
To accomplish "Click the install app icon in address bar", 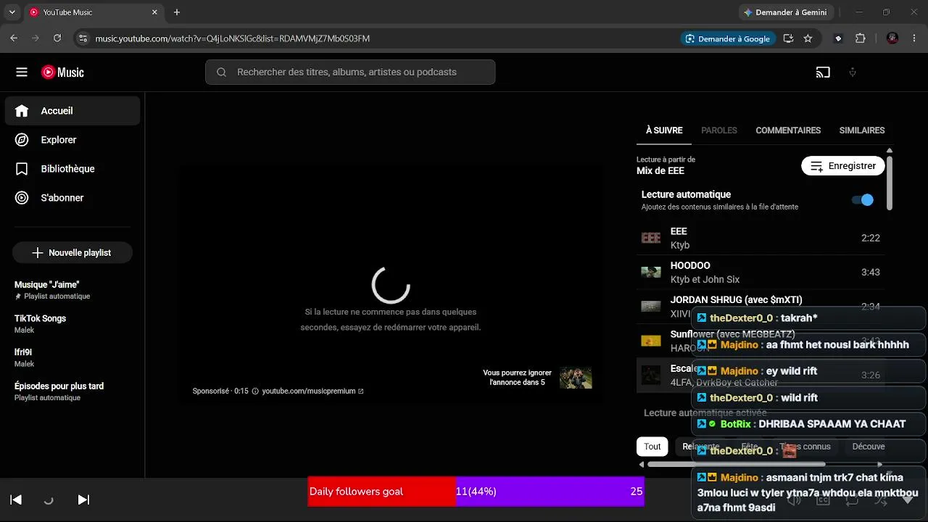I will pyautogui.click(x=788, y=38).
